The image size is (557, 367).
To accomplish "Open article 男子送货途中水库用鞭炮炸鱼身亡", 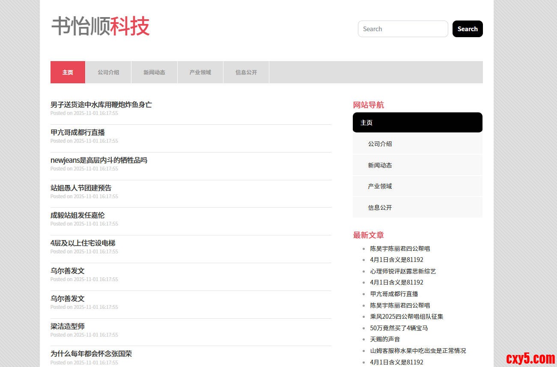I will click(101, 105).
